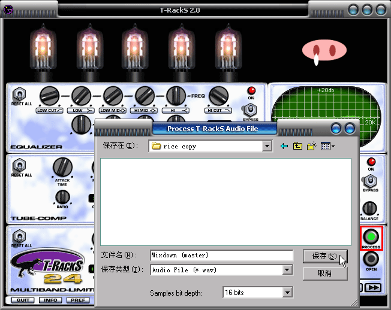Viewport: 391px width, 310px height.
Task: Select the HI shelf filter label
Action: [x=176, y=111]
